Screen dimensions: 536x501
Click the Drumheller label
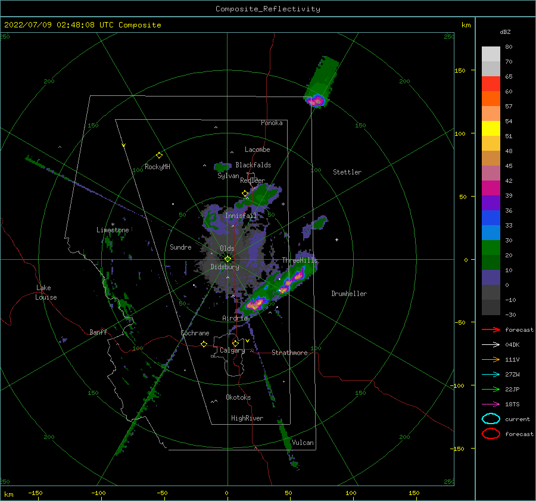click(x=349, y=294)
